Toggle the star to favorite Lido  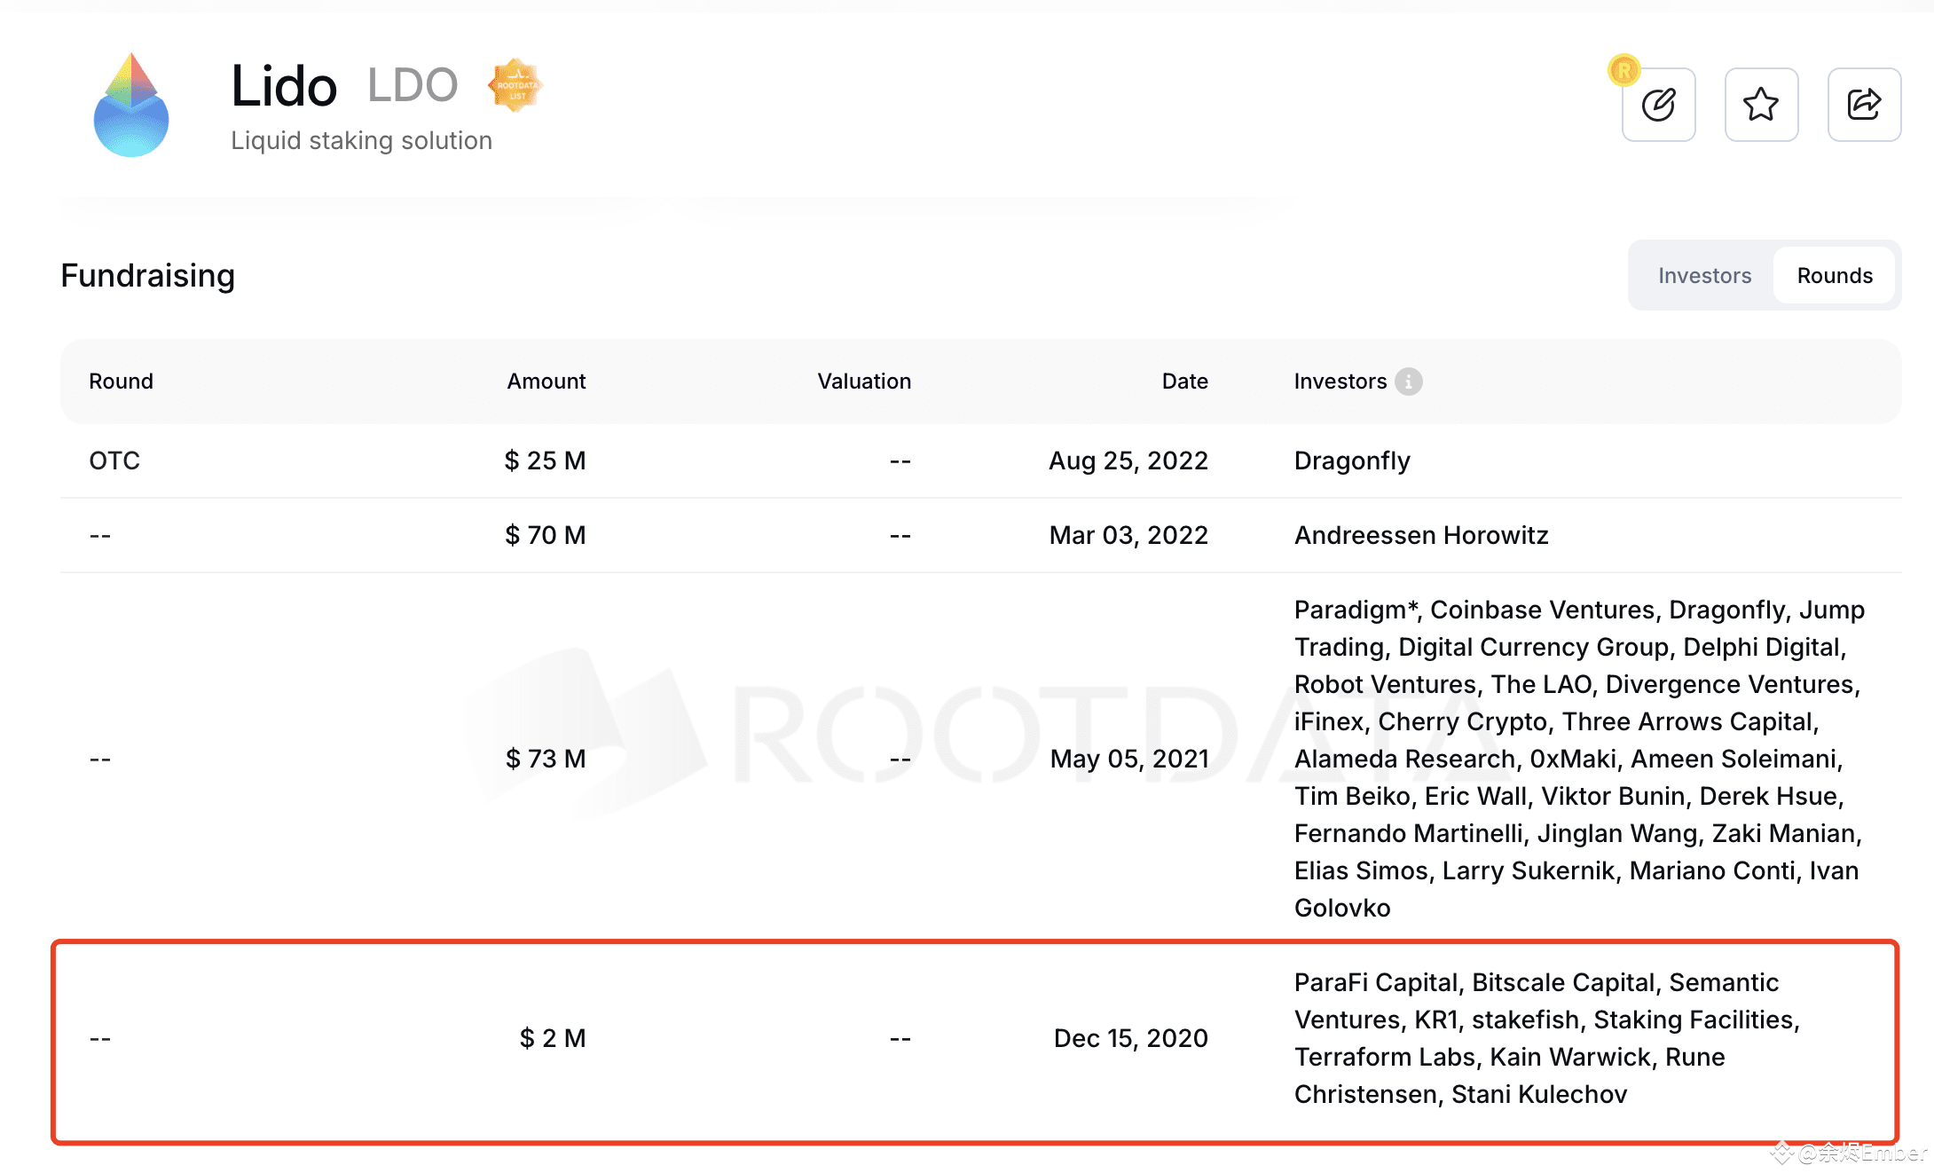[1761, 104]
